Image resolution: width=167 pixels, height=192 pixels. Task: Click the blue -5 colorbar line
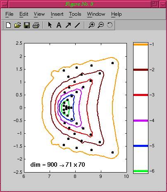coord(141,146)
